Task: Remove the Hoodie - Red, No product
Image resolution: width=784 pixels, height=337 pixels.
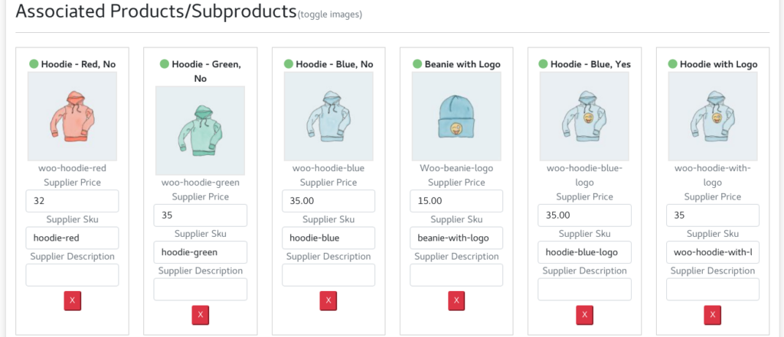Action: click(73, 300)
